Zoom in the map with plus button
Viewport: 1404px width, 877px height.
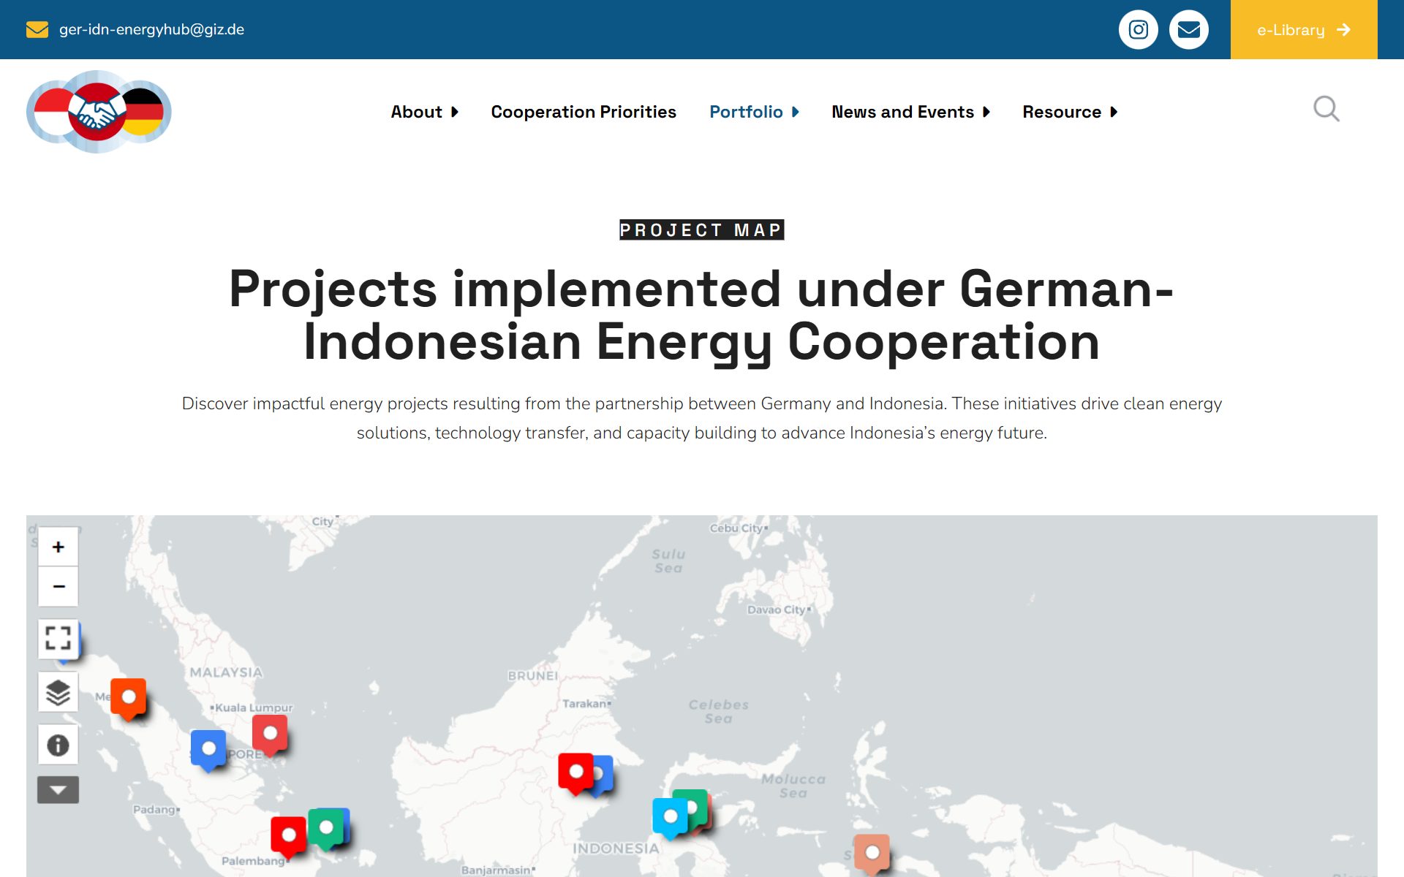58,547
